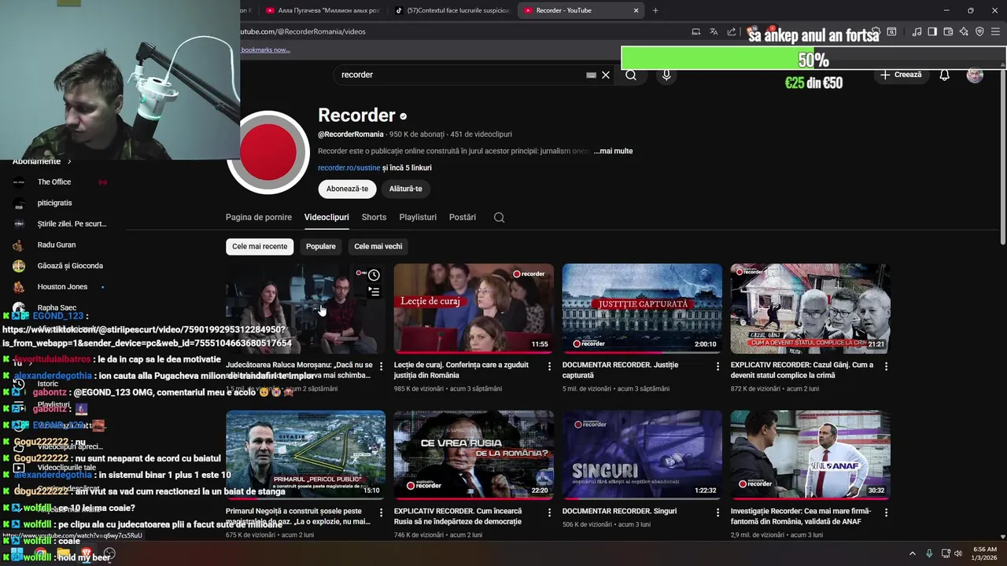Click the browser address bar URL
The image size is (1007, 566).
303,31
